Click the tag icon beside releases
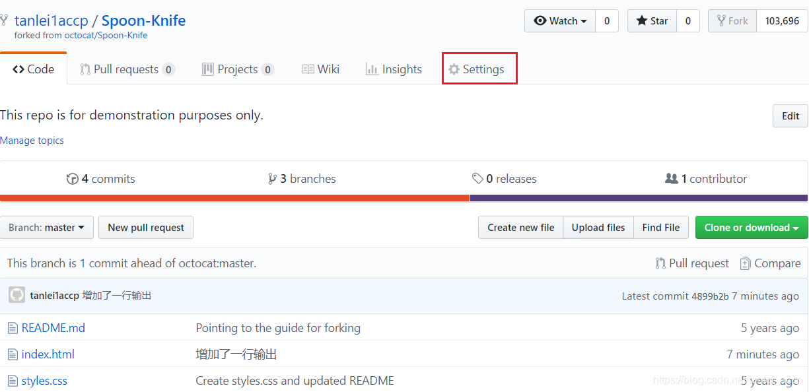This screenshot has width=809, height=392. click(x=477, y=179)
